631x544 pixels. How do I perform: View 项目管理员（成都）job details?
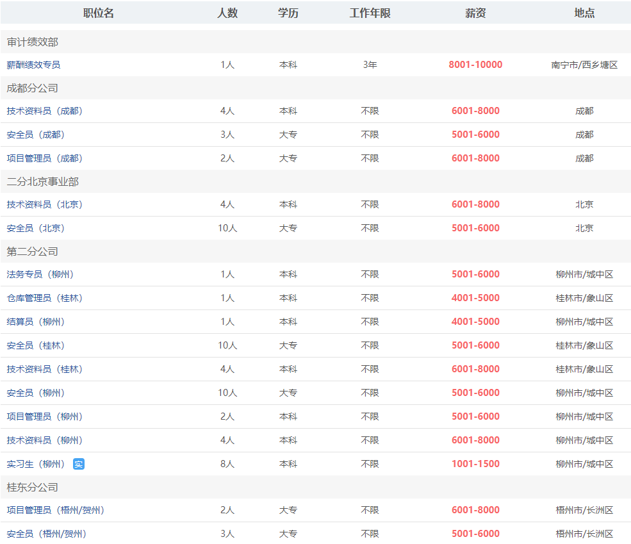coord(45,158)
